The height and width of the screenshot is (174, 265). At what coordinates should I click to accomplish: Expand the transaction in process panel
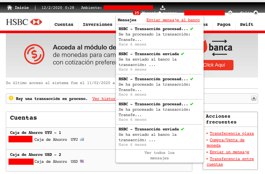[x=254, y=98]
